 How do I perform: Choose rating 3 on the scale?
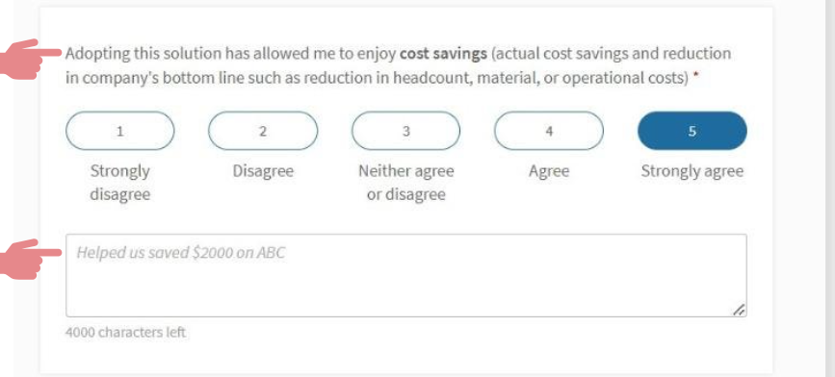405,131
